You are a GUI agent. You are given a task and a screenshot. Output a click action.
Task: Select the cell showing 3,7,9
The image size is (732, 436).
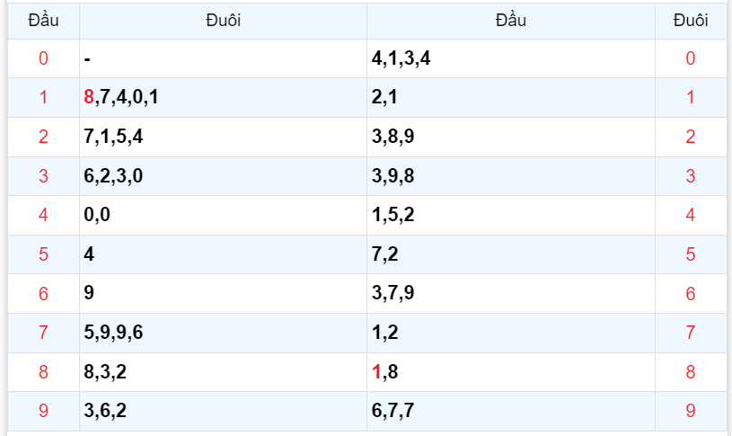[x=392, y=294]
